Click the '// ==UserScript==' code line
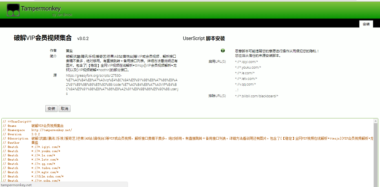Viewport: 380px width, 187px height. (x=17, y=121)
